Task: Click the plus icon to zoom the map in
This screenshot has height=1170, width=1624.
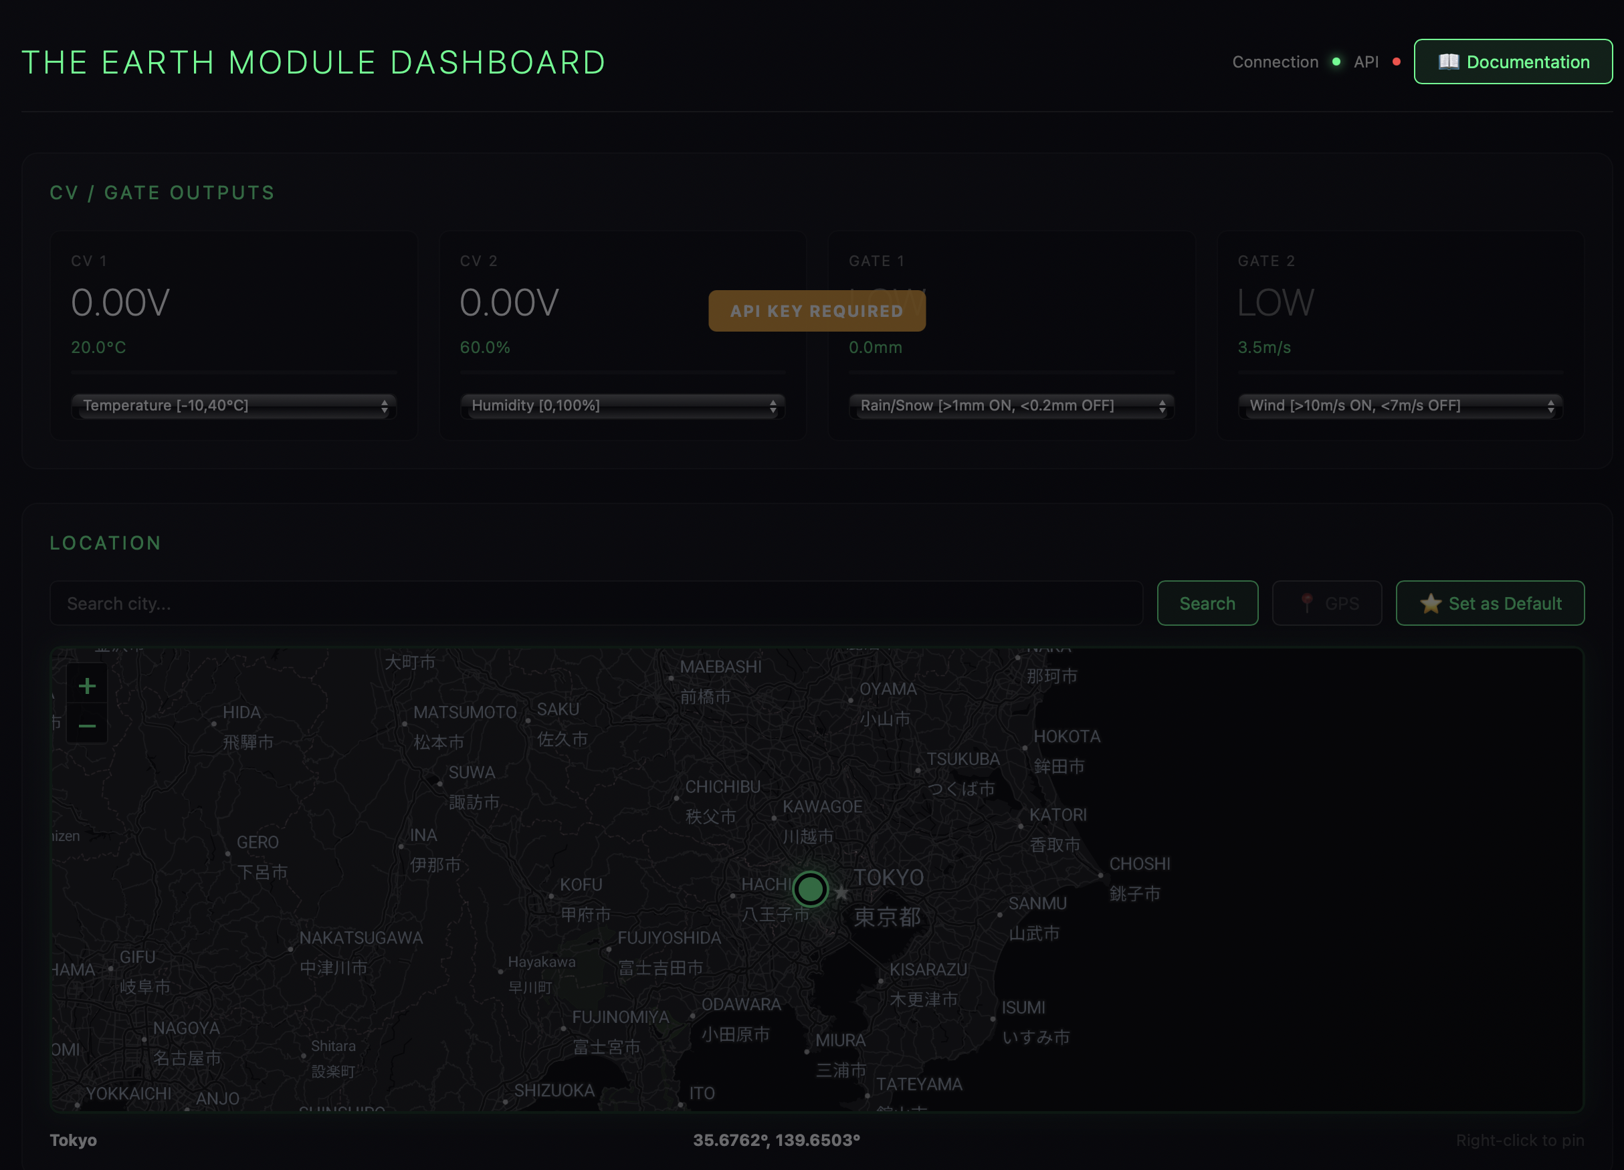Action: 87,685
